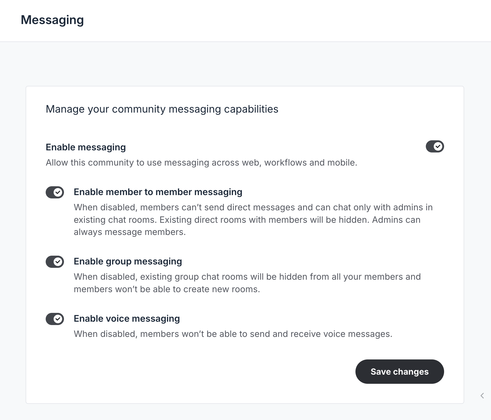This screenshot has width=491, height=420.
Task: Collapse the panel using the chevron arrow
Action: tap(482, 395)
